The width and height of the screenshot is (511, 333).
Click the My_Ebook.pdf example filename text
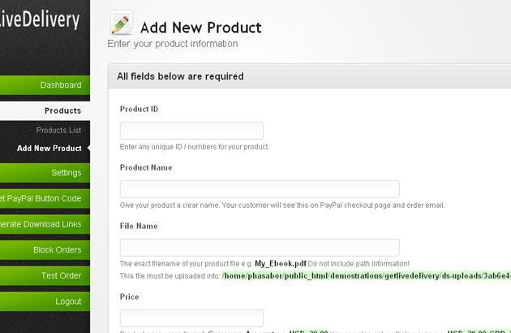pyautogui.click(x=280, y=264)
